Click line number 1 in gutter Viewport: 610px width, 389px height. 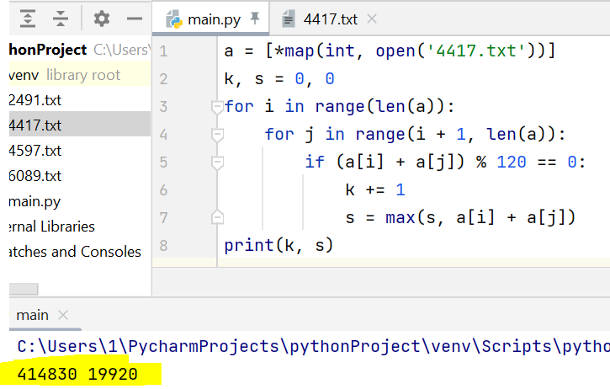click(x=163, y=51)
